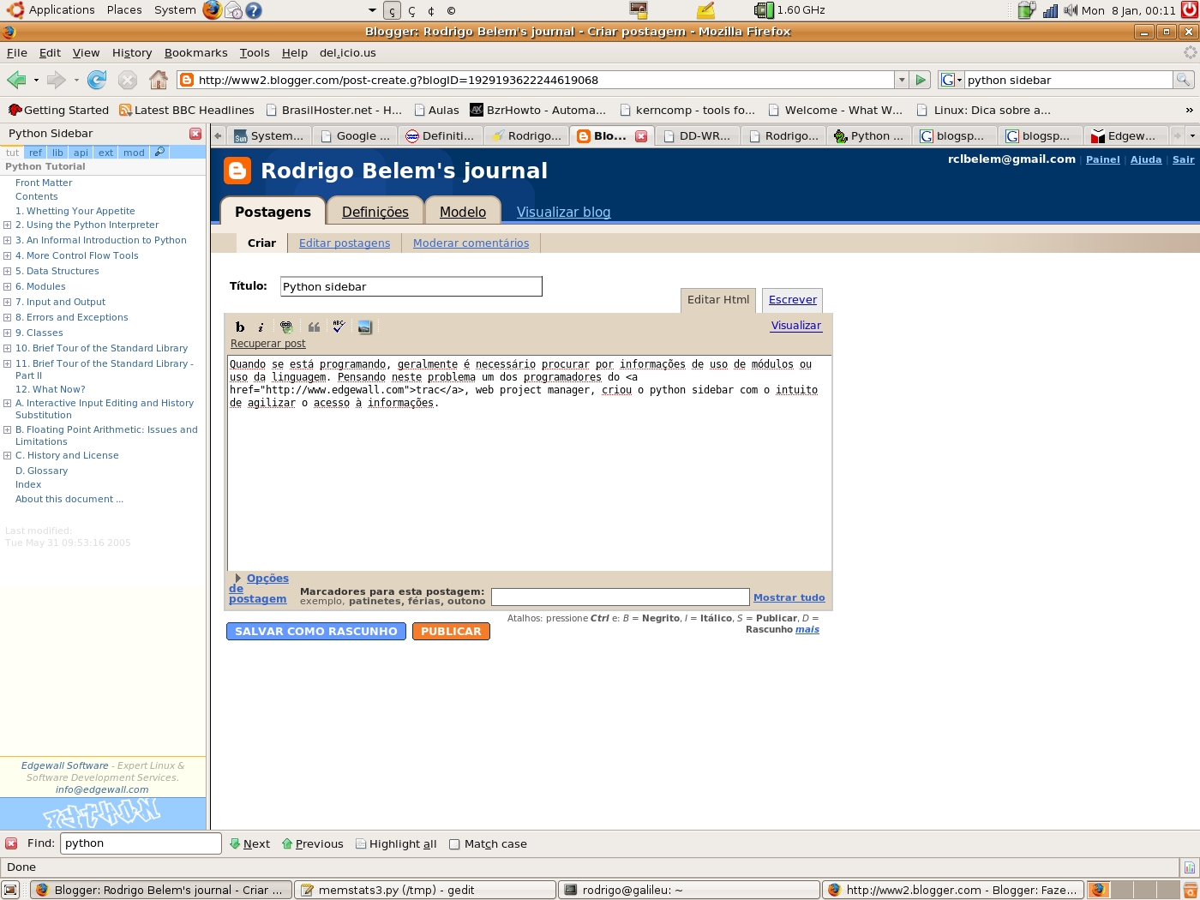Expand the '9. Classes' tree node
The image size is (1200, 900).
(x=7, y=333)
